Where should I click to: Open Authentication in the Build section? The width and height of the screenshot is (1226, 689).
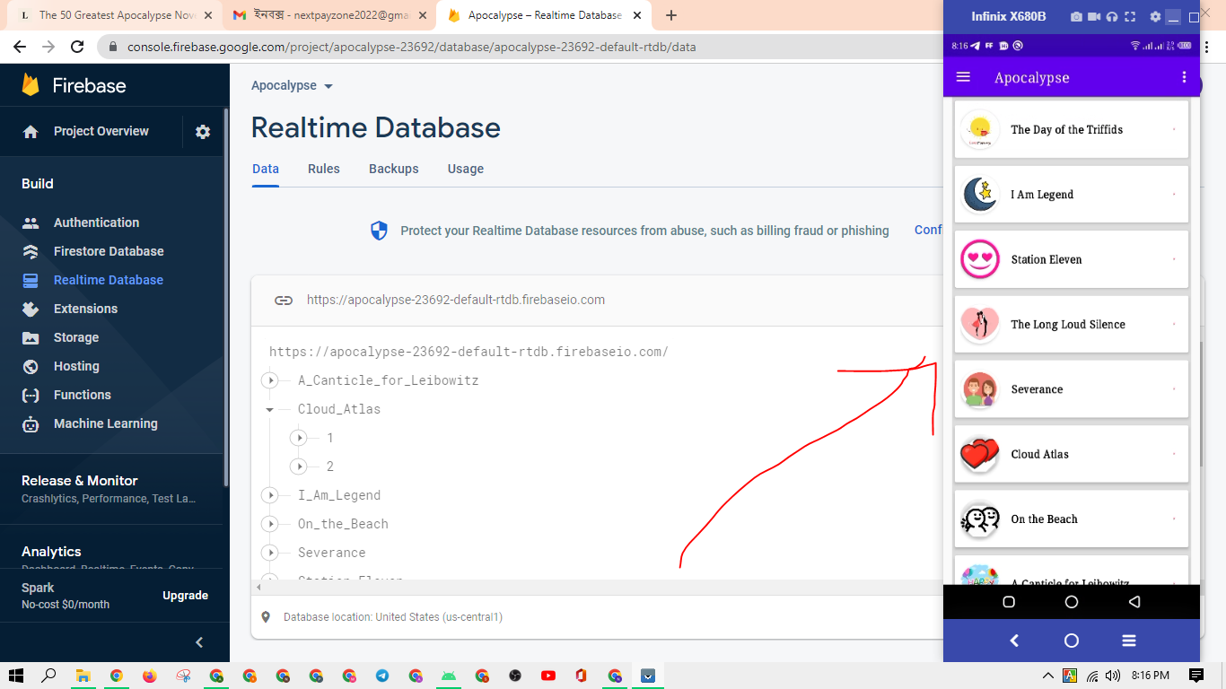[96, 222]
